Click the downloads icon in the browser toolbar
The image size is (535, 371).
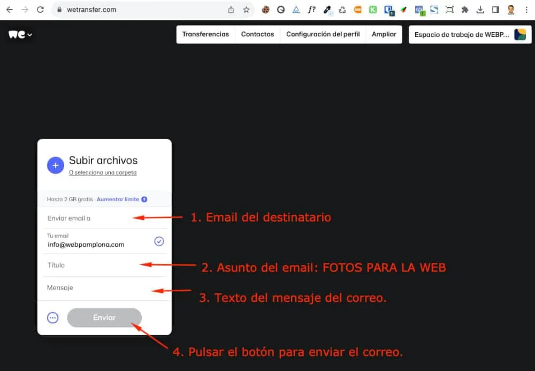(x=481, y=9)
